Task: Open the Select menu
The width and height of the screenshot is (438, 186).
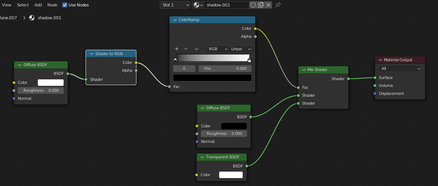Action: (x=23, y=5)
